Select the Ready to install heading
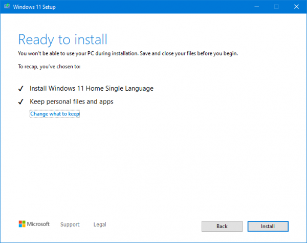Viewport: 307px width, 243px height. point(62,40)
